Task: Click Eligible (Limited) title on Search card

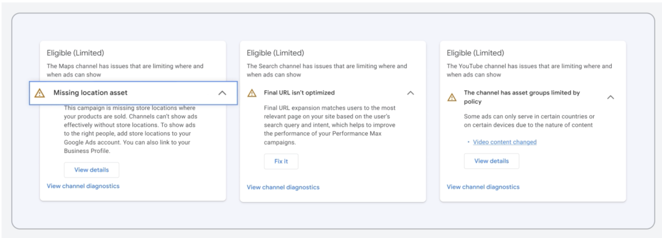Action: (x=275, y=53)
